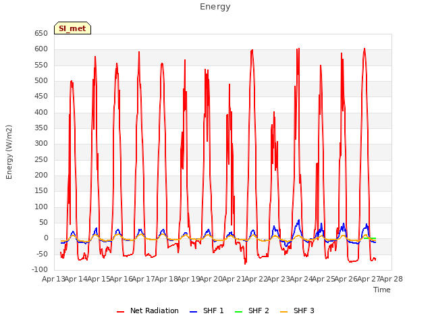The width and height of the screenshot is (432, 324).
Task: Click the 650 y-axis tick label
Action: point(41,34)
